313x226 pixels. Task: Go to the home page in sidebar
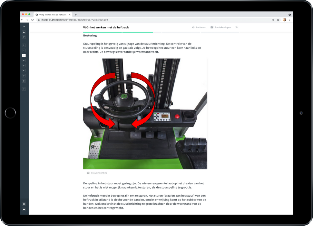point(24,32)
